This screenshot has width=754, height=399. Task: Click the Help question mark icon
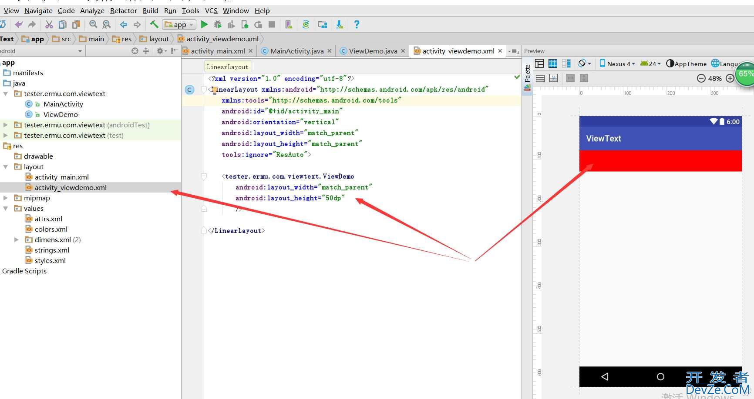pyautogui.click(x=357, y=25)
